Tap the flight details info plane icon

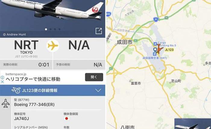pyautogui.click(x=16, y=90)
